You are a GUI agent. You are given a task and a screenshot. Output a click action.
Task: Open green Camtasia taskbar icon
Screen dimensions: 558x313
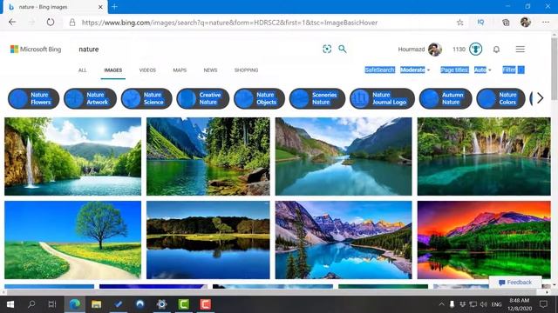tap(184, 304)
